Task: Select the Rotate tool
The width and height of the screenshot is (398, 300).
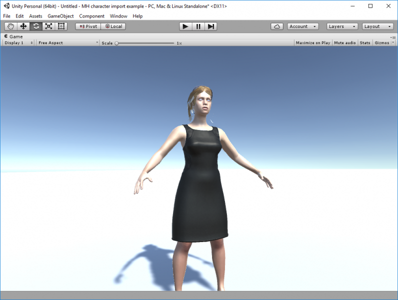Action: [36, 26]
